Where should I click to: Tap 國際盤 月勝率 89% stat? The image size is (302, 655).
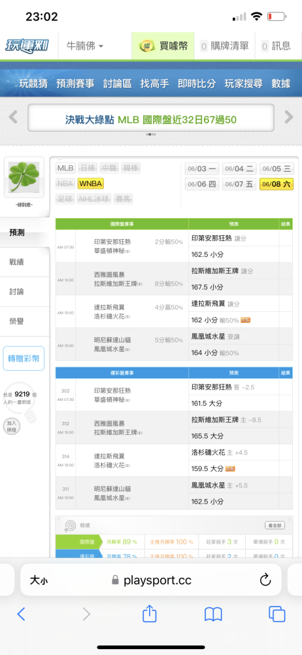pyautogui.click(x=122, y=542)
